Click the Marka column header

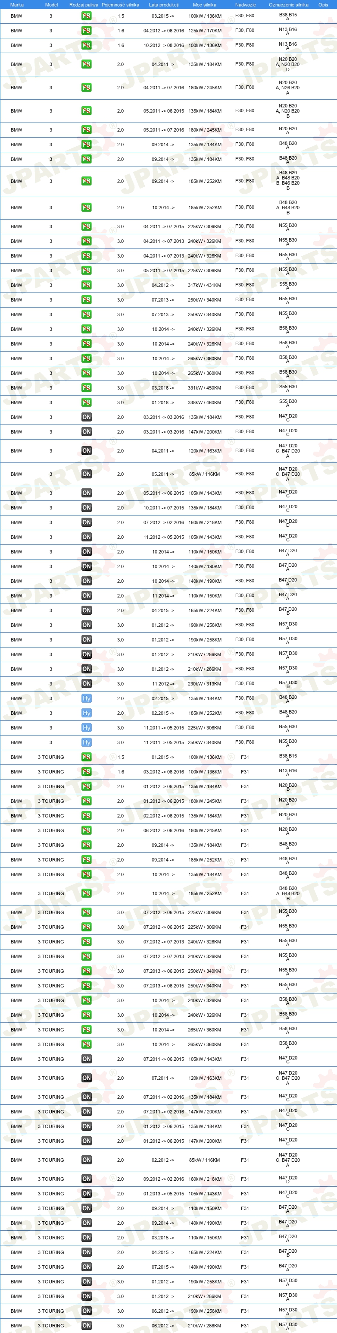16,5
